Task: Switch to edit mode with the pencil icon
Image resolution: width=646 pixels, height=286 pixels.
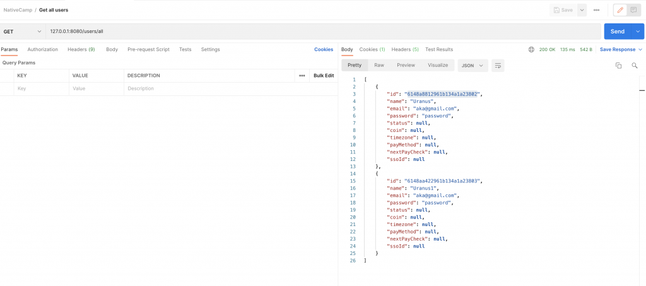Action: (620, 10)
